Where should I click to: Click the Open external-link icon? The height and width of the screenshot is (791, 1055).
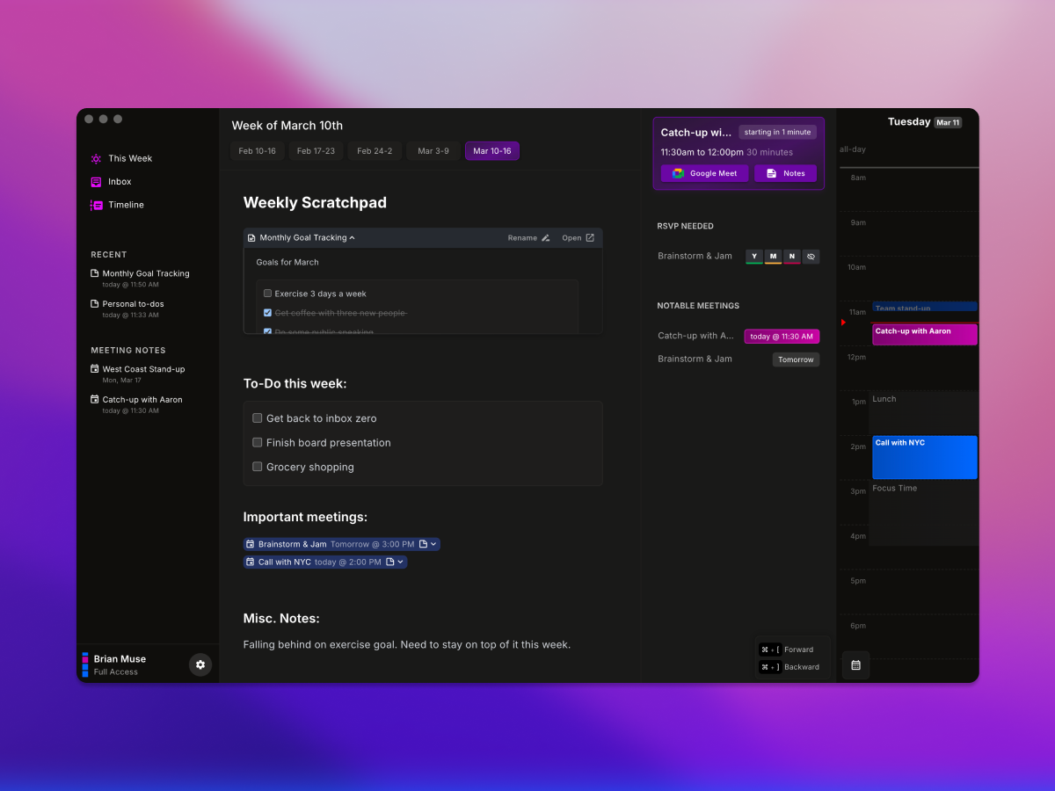[590, 238]
